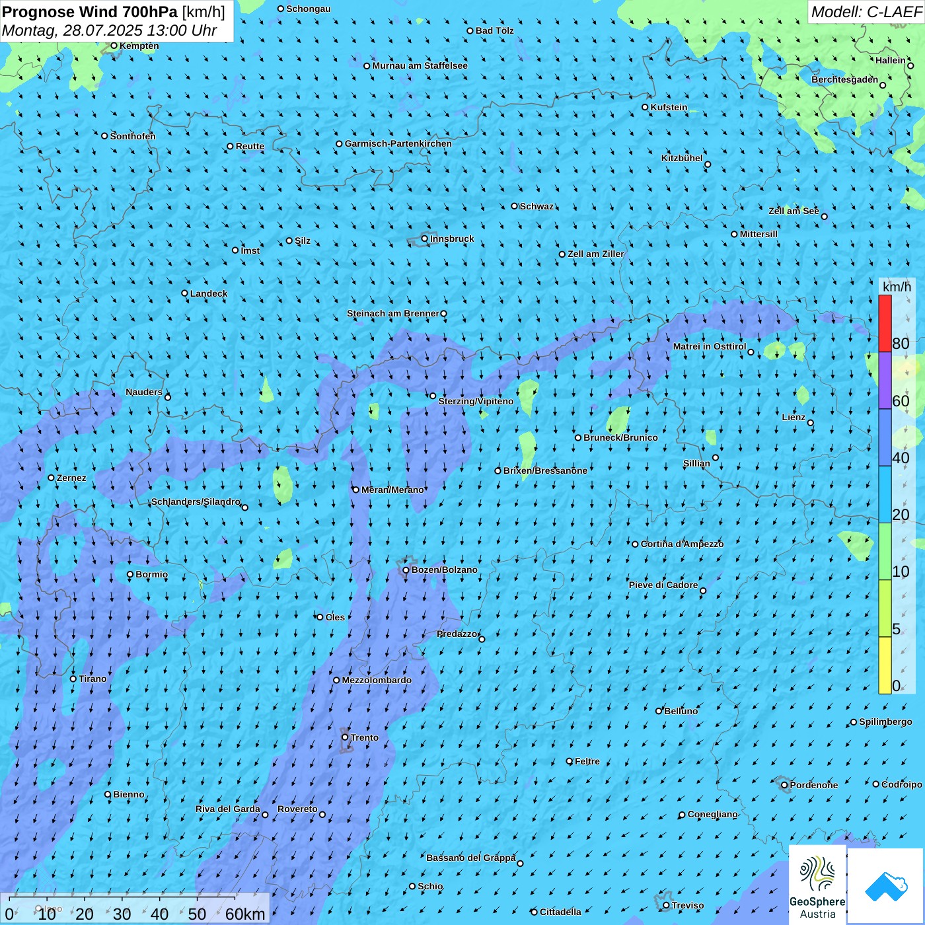Image resolution: width=925 pixels, height=925 pixels.
Task: Click the Belluno location dot
Action: pos(659,711)
